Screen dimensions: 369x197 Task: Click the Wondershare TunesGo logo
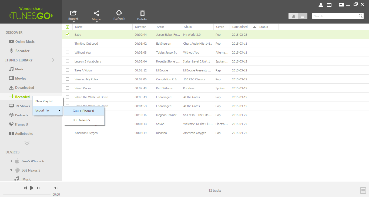(31, 13)
